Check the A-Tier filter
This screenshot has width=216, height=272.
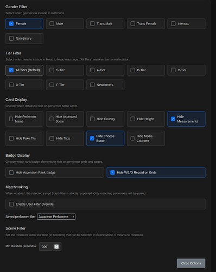pyautogui.click(x=92, y=70)
